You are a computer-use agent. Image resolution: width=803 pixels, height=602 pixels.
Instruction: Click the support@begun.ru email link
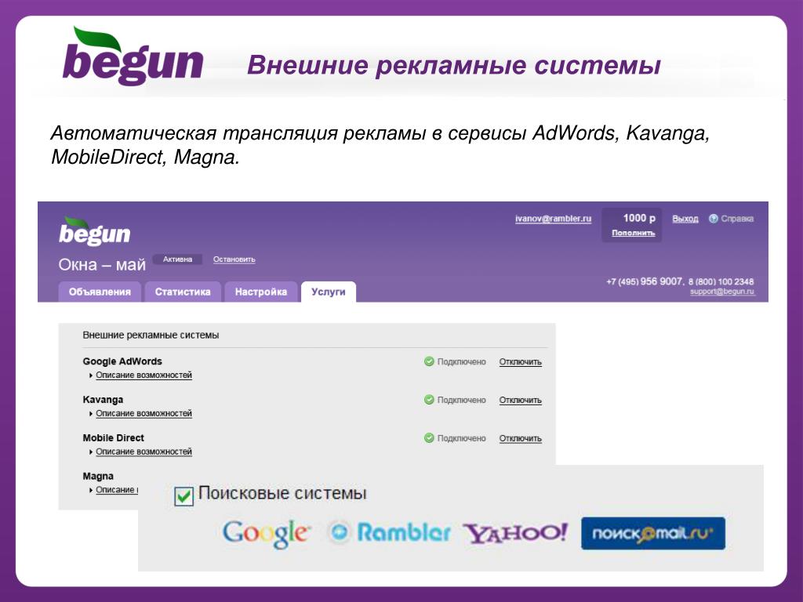[x=722, y=292]
